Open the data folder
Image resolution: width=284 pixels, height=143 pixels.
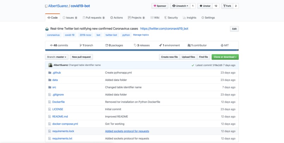pyautogui.click(x=55, y=80)
